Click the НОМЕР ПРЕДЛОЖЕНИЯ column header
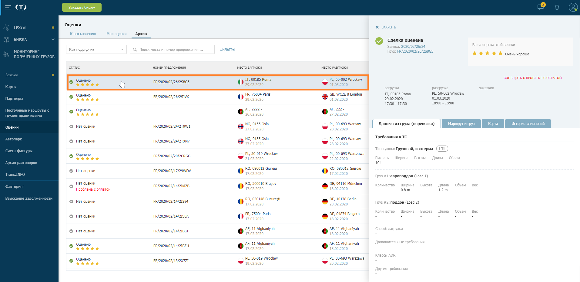 click(169, 68)
